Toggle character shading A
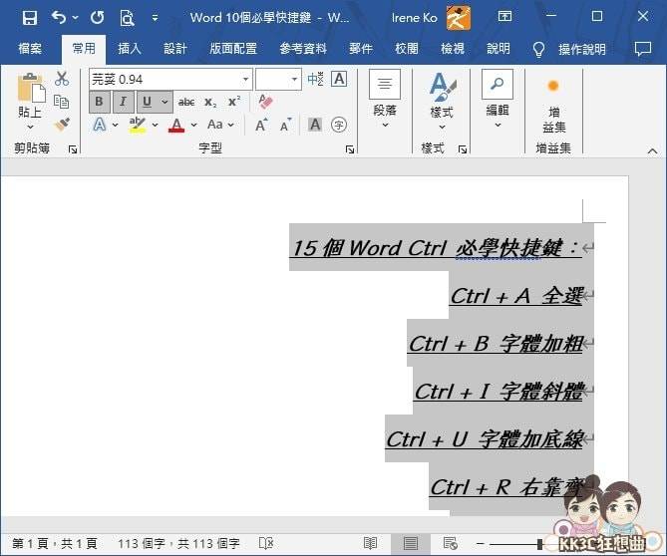Screen dimensions: 667x556 click(315, 125)
